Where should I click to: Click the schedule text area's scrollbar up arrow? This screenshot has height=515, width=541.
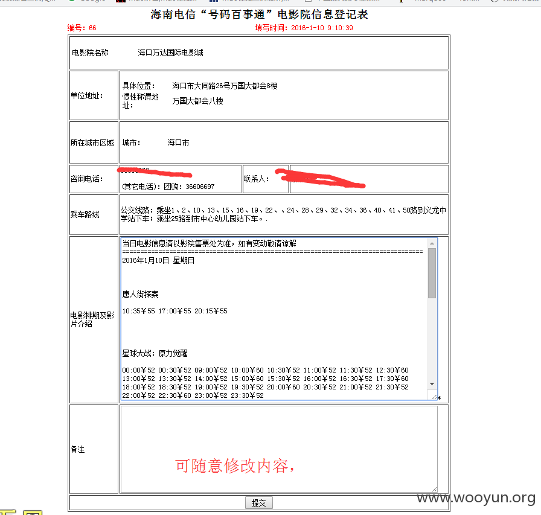tap(432, 243)
